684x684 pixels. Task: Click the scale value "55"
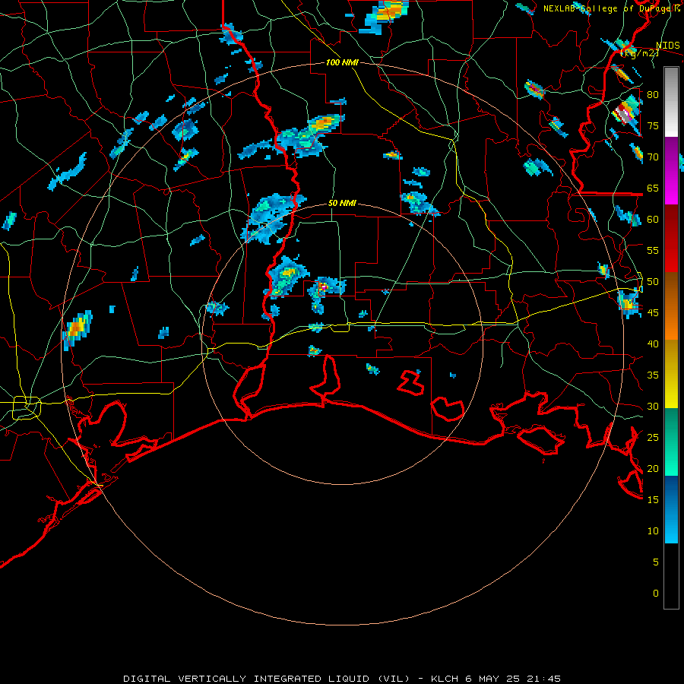pyautogui.click(x=653, y=250)
